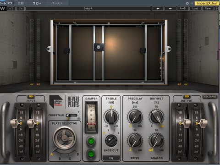This screenshot has width=220, height=165.
Task: Click the Load preset button
Action: (x=195, y=9)
